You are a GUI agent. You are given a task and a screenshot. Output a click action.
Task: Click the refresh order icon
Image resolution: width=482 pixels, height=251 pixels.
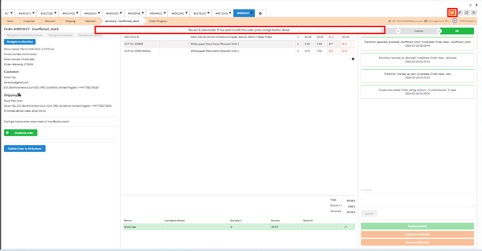click(x=467, y=13)
